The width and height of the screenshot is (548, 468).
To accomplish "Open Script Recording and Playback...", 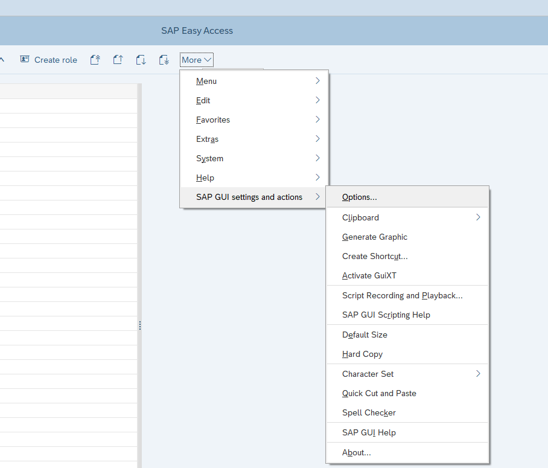I will pyautogui.click(x=407, y=295).
